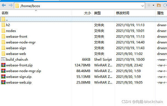This screenshot has width=167, height=106.
Task: Click the refresh icon
Action: pos(165,5)
